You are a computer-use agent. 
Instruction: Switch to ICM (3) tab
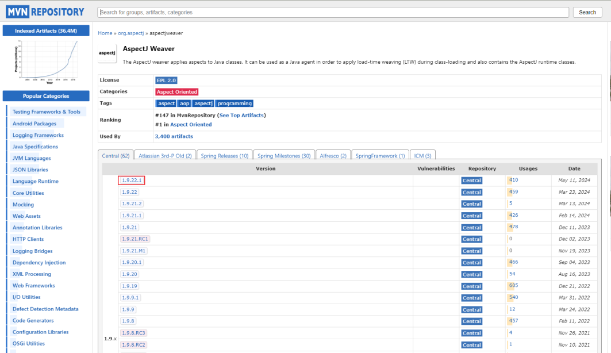[423, 156]
